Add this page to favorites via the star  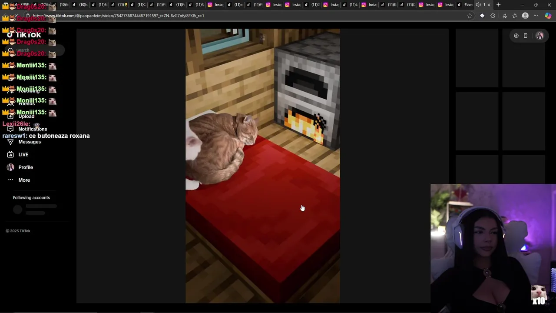tap(470, 16)
